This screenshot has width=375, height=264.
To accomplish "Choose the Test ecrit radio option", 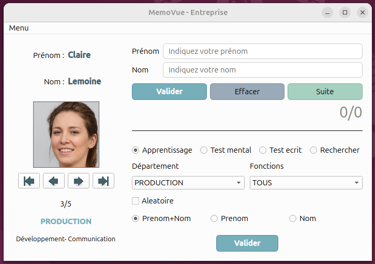I will (263, 150).
